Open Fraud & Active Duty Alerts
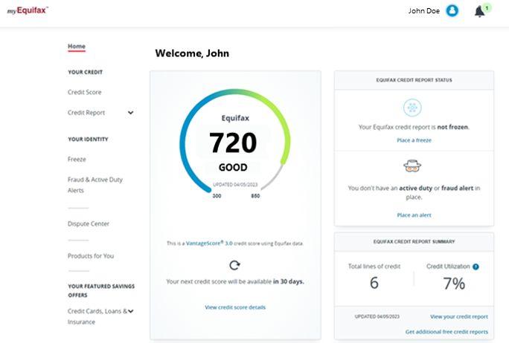Image resolution: width=509 pixels, height=343 pixels. 95,185
